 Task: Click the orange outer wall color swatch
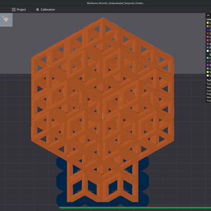[208, 26]
